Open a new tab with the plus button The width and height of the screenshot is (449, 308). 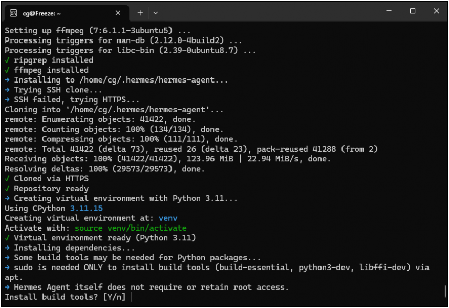click(140, 13)
